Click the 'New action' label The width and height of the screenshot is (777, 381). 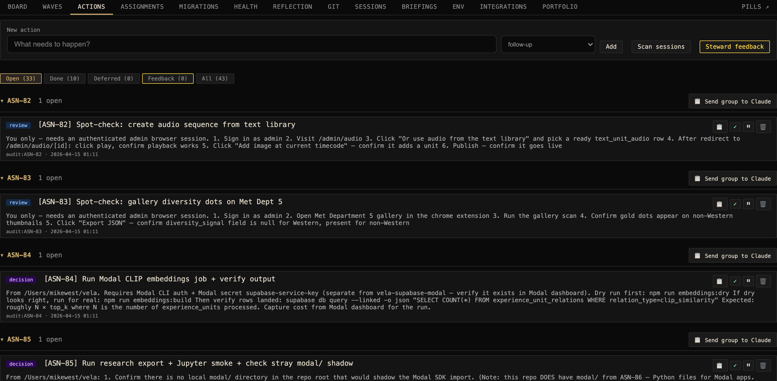[x=23, y=30]
